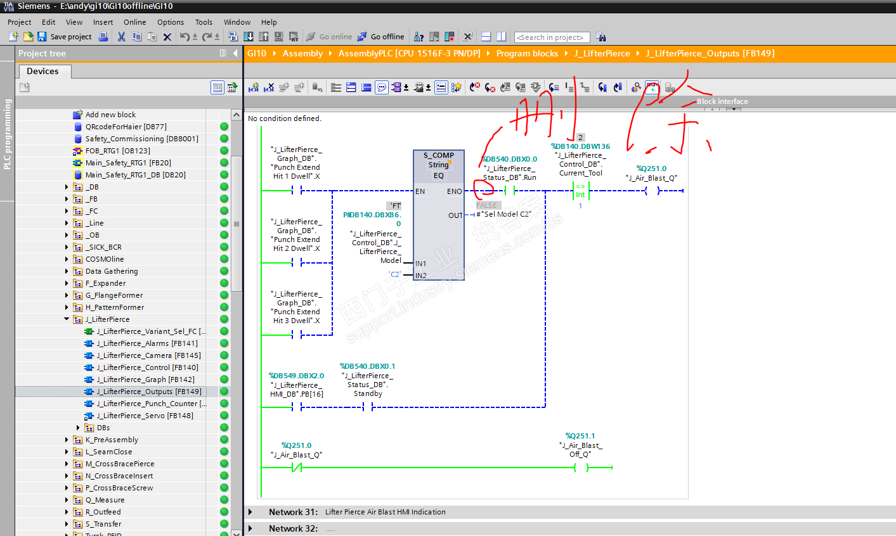Screen dimensions: 896x536
Task: Click the binoculars search icon
Action: pos(601,37)
